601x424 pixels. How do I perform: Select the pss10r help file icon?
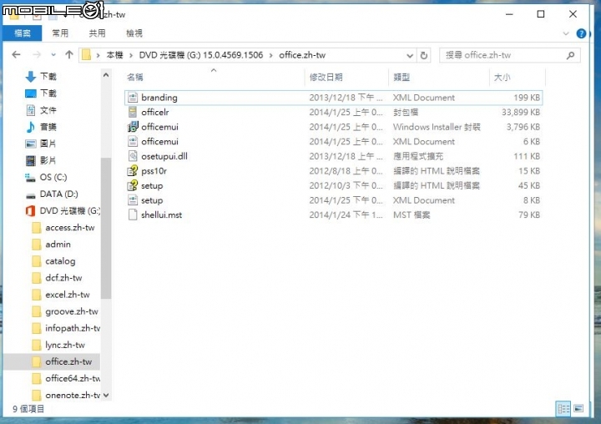(x=133, y=170)
